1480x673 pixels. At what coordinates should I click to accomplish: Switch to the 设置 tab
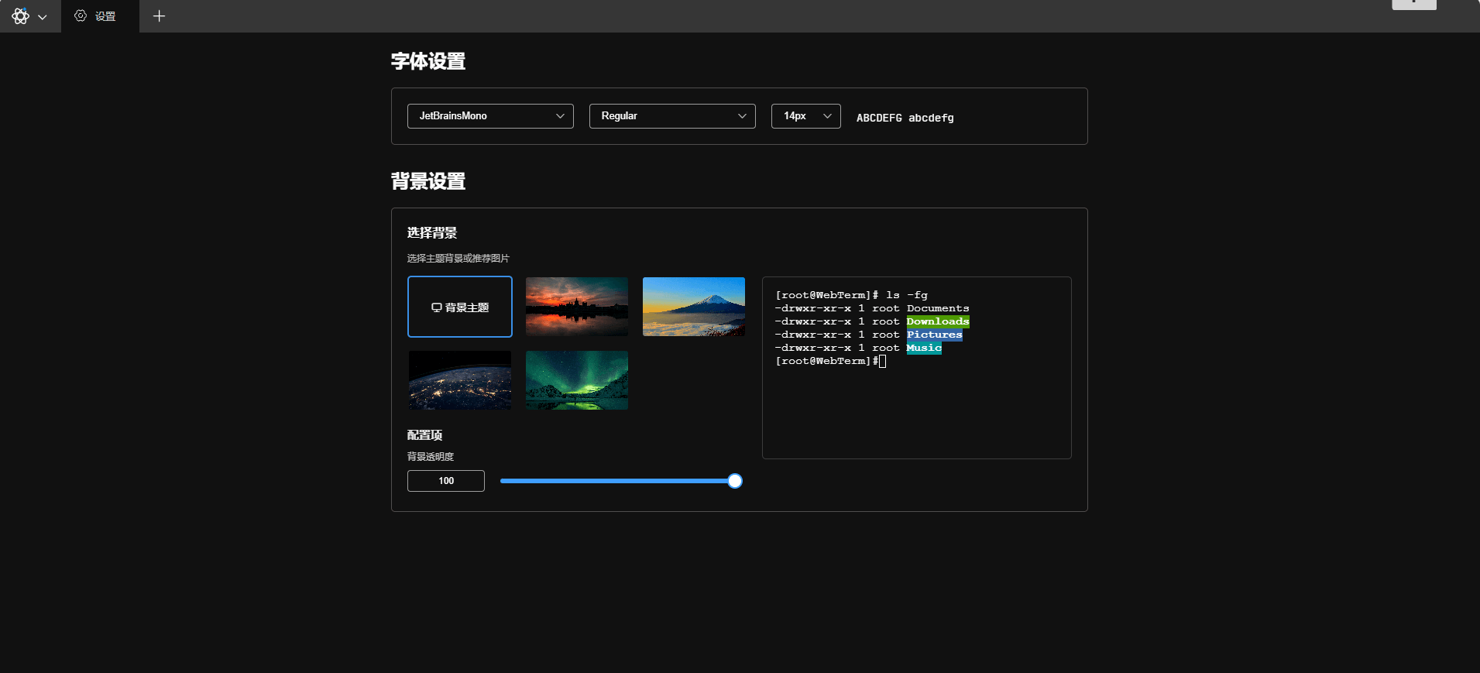pyautogui.click(x=96, y=16)
